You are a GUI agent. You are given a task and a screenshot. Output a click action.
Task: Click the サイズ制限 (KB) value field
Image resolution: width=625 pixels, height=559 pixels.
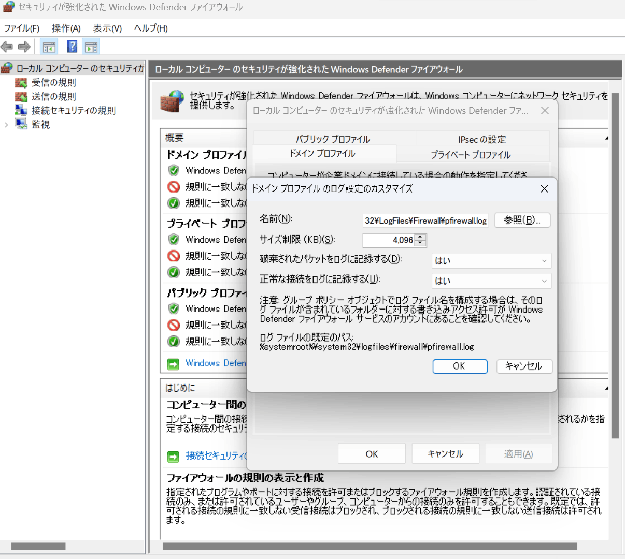click(x=389, y=240)
